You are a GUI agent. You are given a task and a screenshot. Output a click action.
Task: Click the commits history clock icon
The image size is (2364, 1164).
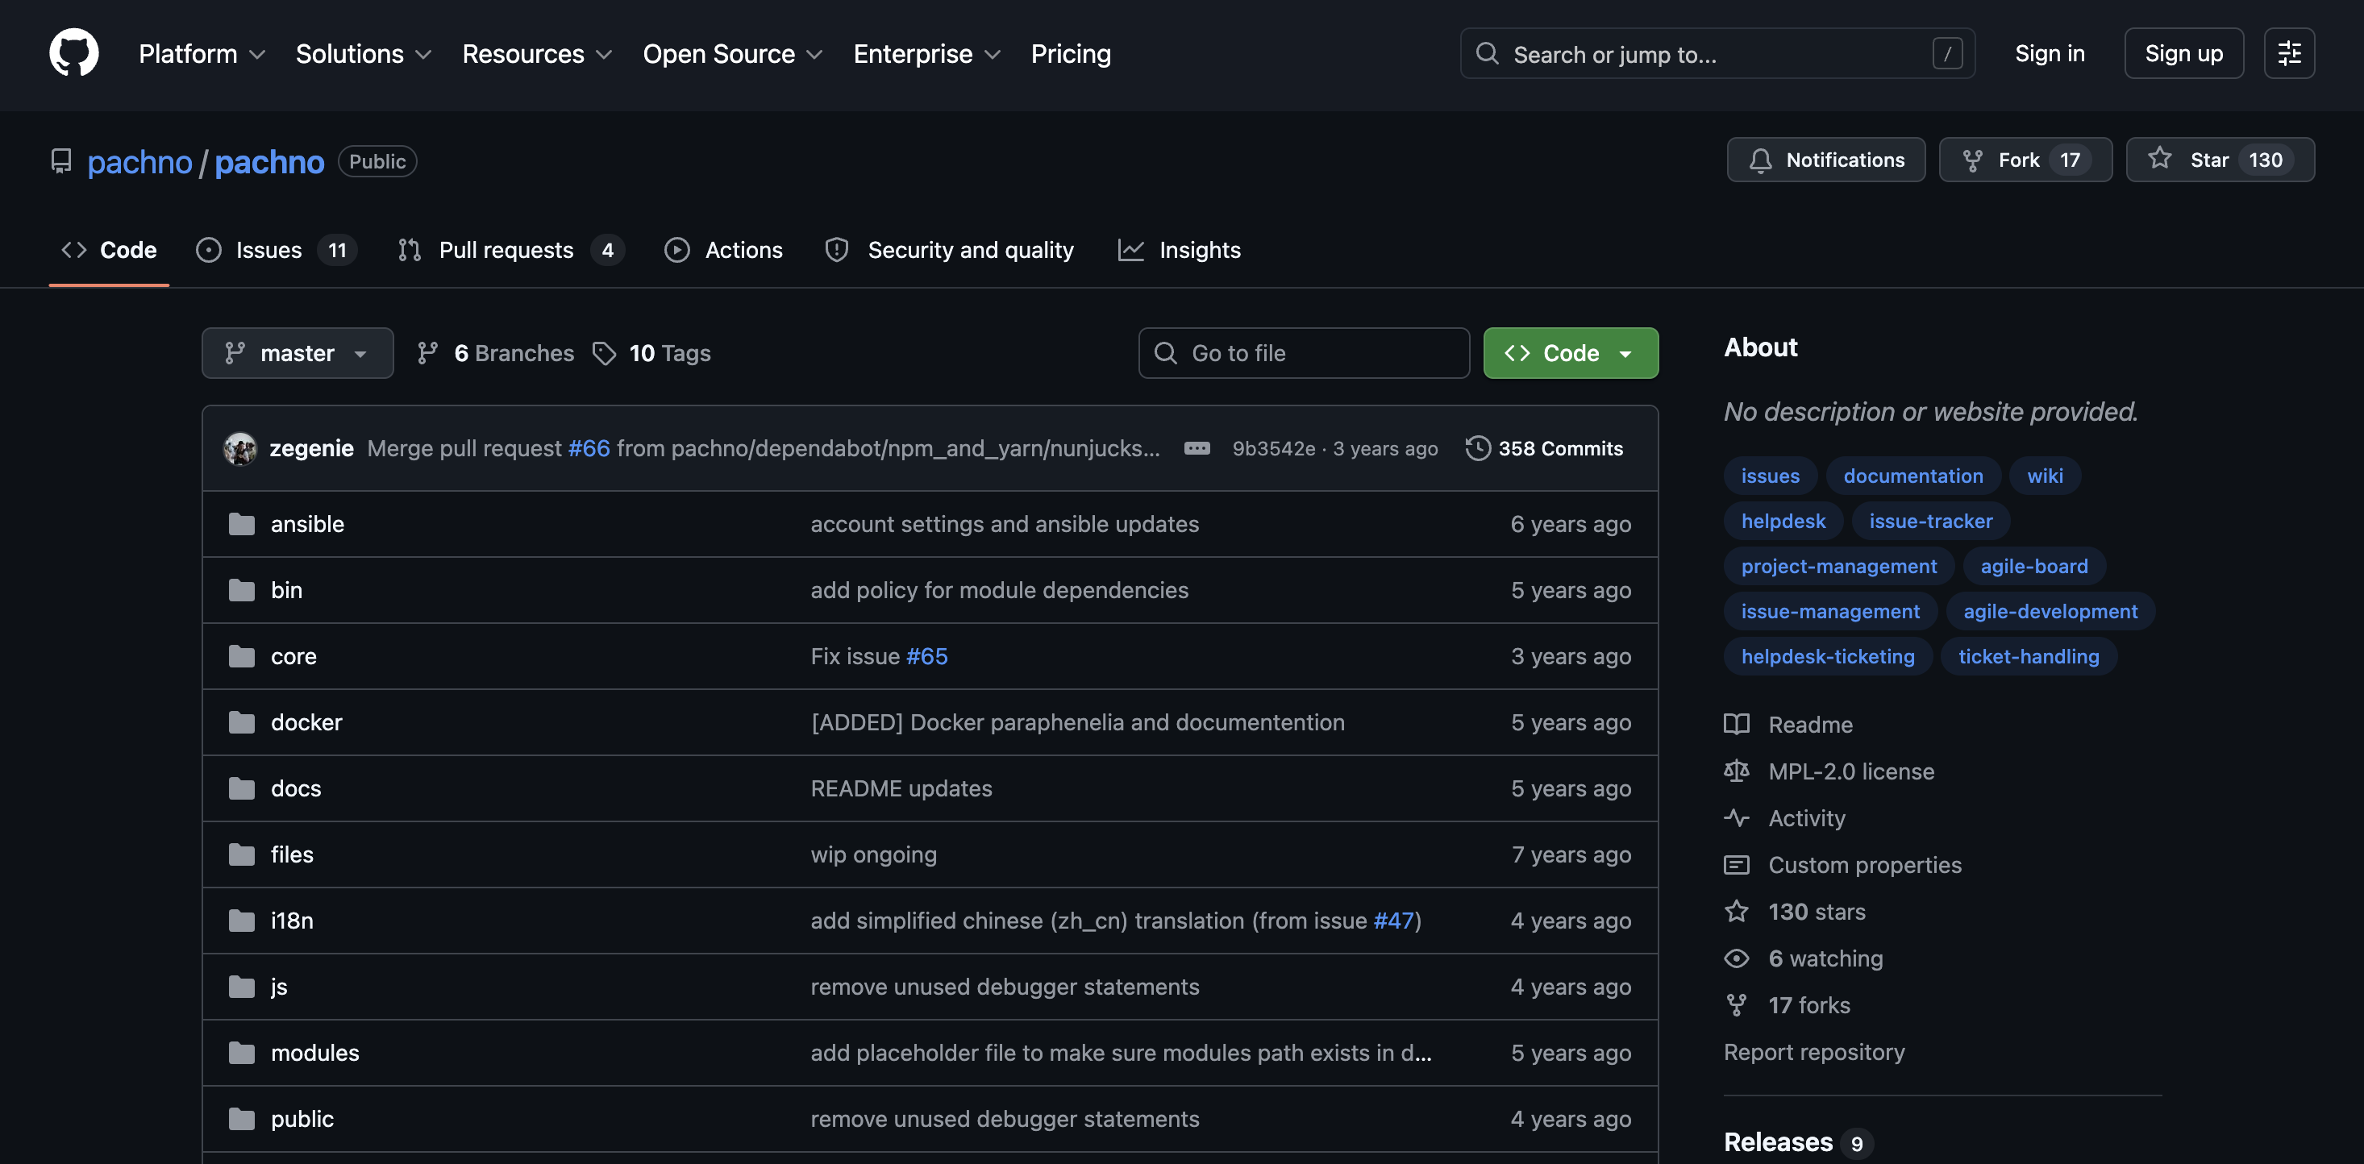click(1477, 448)
